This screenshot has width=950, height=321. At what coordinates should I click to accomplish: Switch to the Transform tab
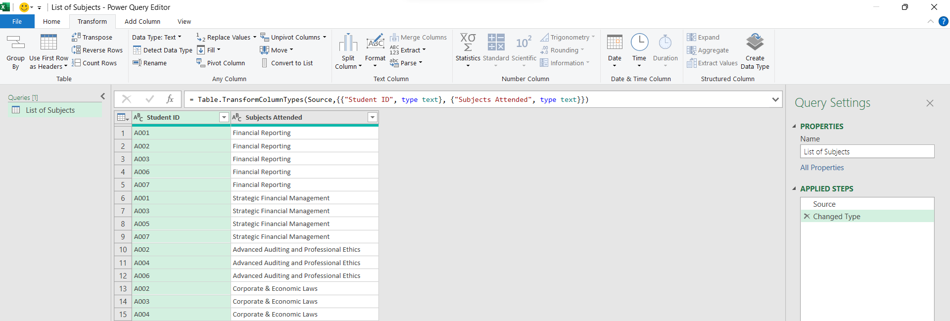[92, 21]
